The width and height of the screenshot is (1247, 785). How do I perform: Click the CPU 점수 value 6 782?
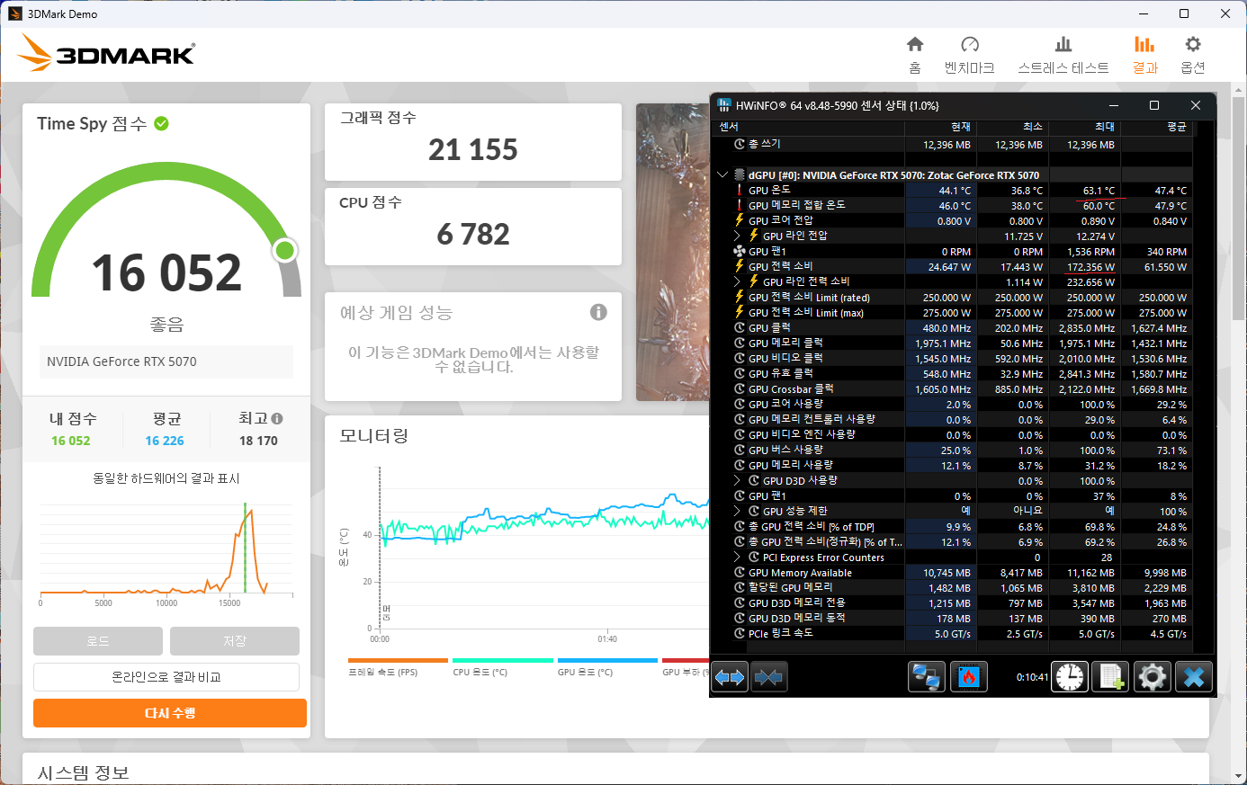point(473,234)
